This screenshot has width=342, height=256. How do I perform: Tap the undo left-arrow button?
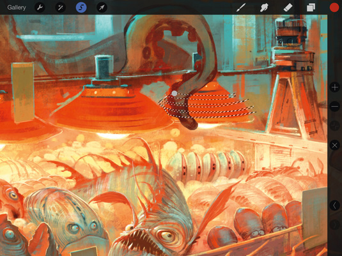[334, 205]
